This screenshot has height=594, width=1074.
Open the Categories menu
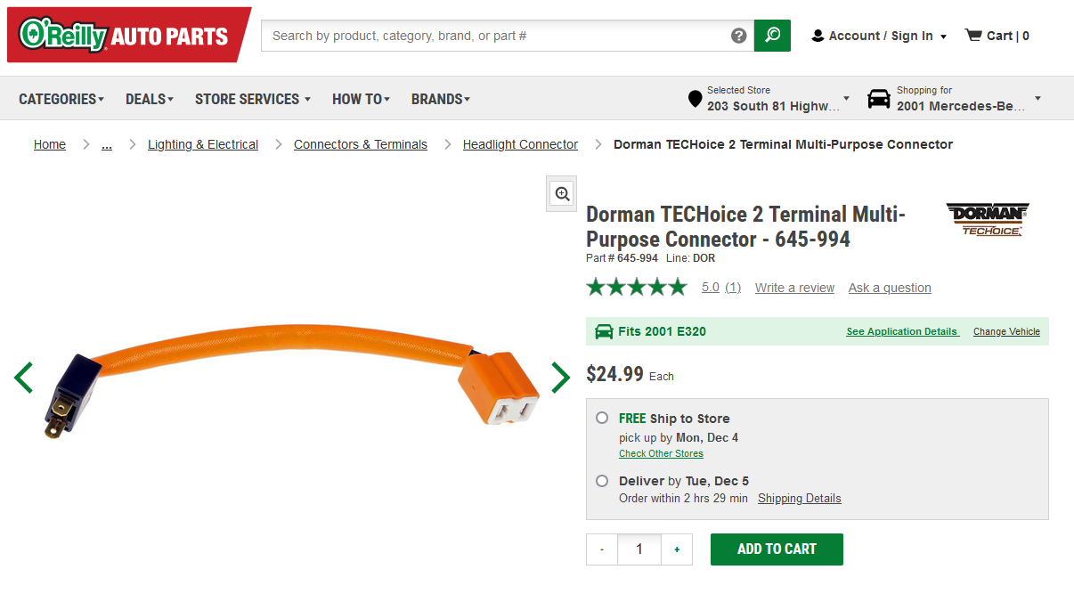(61, 99)
